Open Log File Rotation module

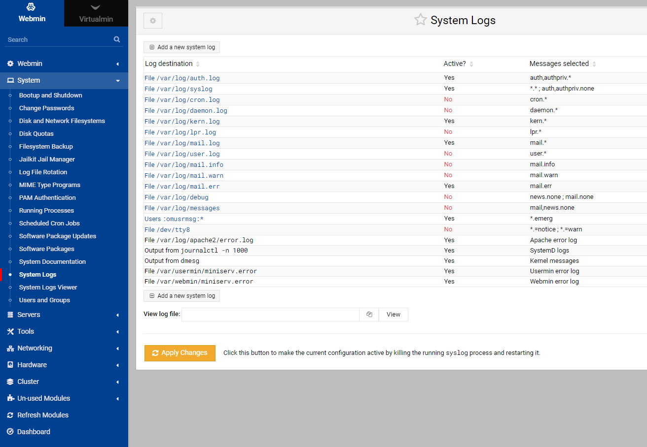point(43,172)
